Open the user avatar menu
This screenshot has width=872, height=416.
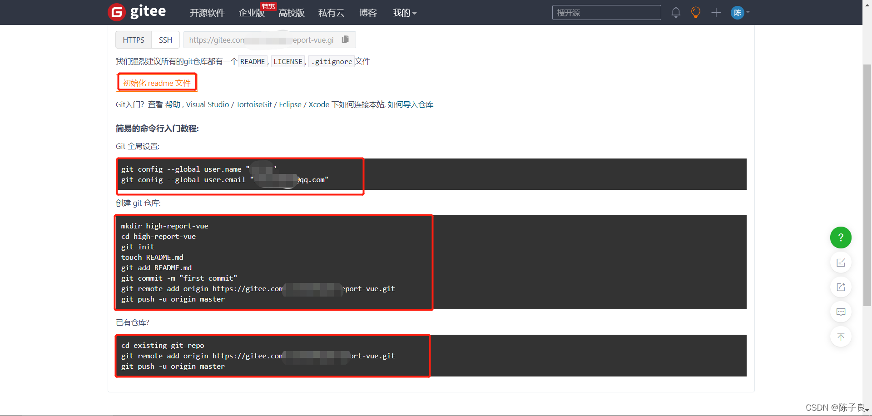coord(740,12)
